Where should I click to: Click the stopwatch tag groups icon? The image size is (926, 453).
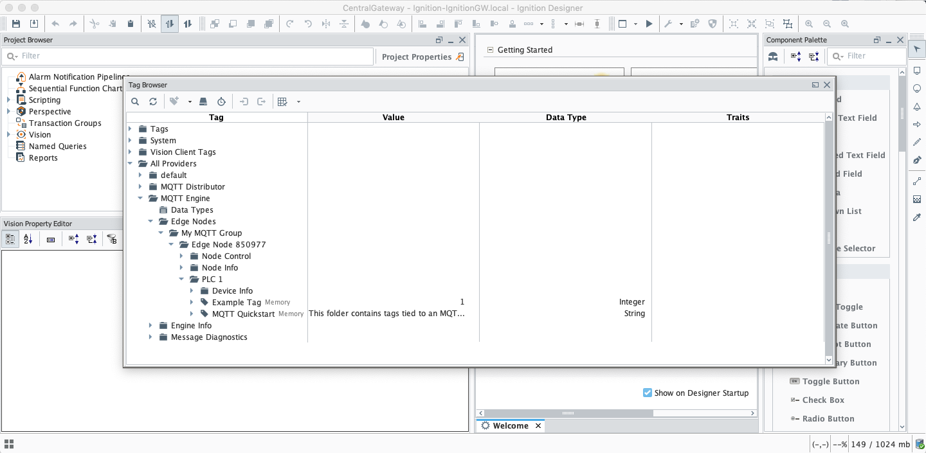(x=221, y=102)
